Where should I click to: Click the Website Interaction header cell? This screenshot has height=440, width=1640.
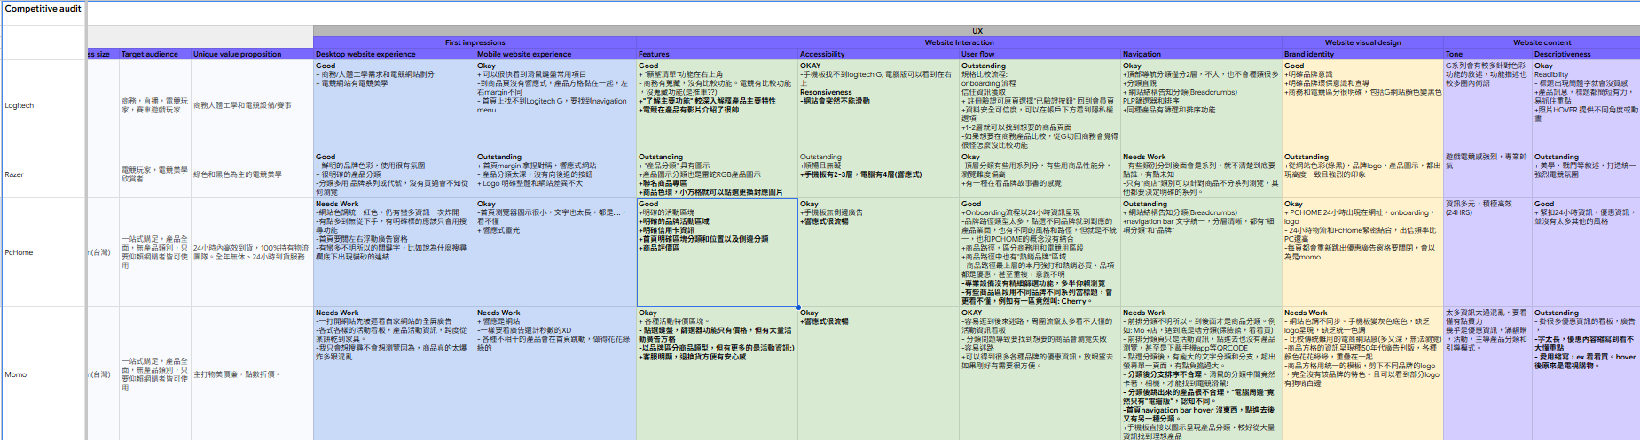tap(959, 42)
